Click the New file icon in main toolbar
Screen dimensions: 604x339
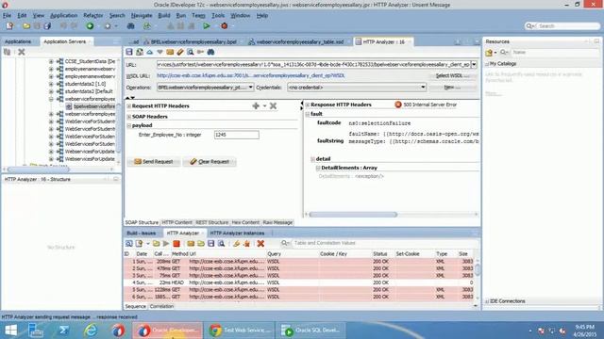(9, 26)
